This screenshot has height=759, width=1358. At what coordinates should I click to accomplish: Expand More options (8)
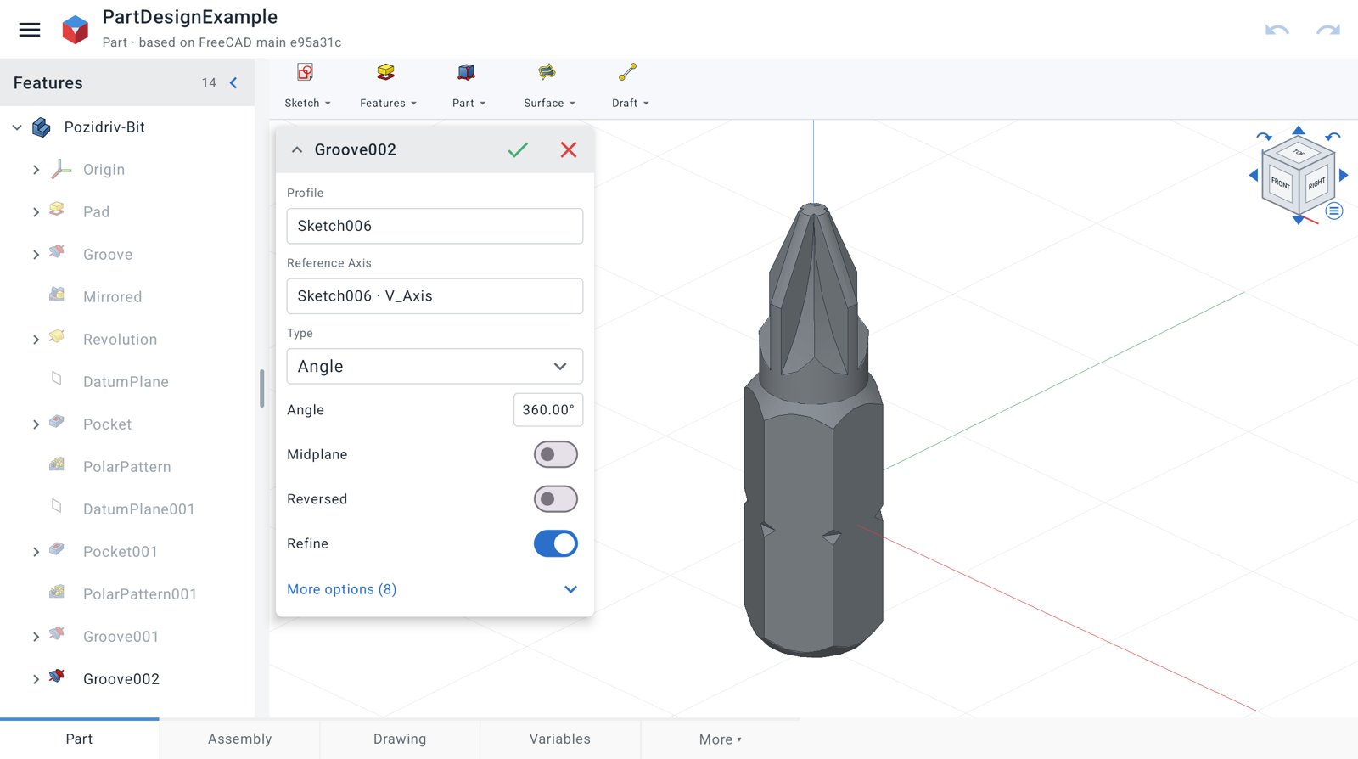click(435, 589)
